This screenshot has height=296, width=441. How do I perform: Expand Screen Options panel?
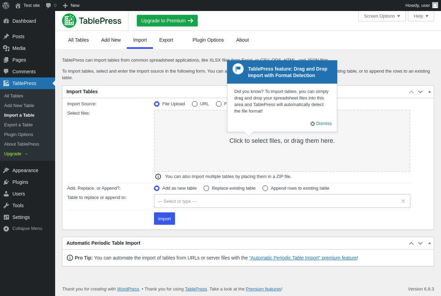(x=382, y=16)
